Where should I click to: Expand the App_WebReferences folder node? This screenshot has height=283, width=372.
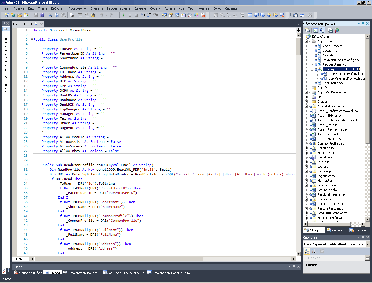pos(306,92)
